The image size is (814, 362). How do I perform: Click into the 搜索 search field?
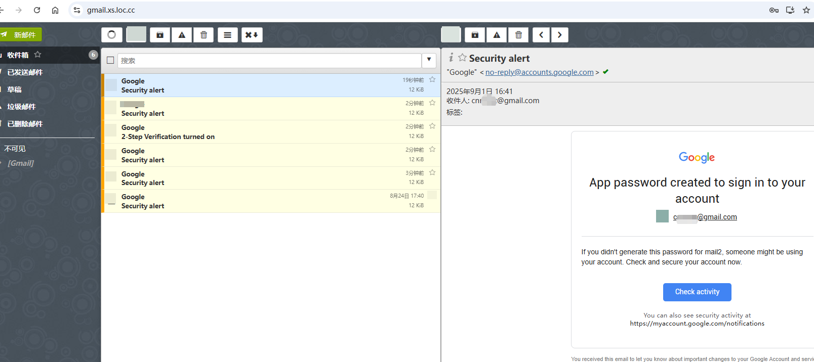(269, 61)
